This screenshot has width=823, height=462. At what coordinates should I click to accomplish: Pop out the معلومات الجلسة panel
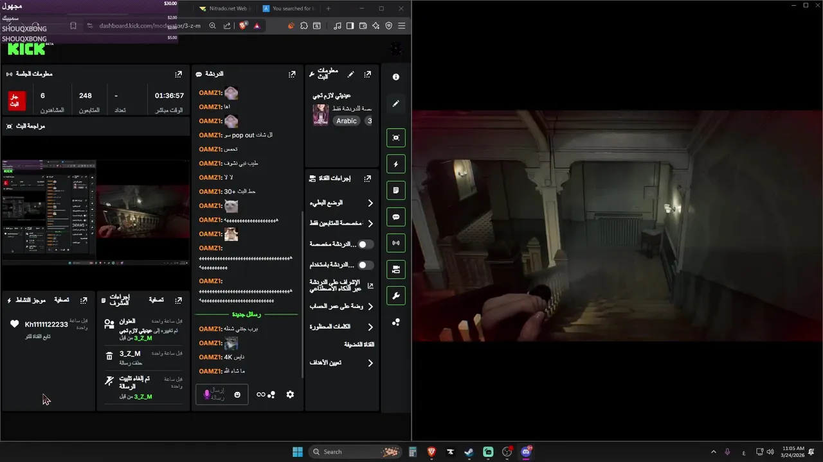[x=178, y=74]
